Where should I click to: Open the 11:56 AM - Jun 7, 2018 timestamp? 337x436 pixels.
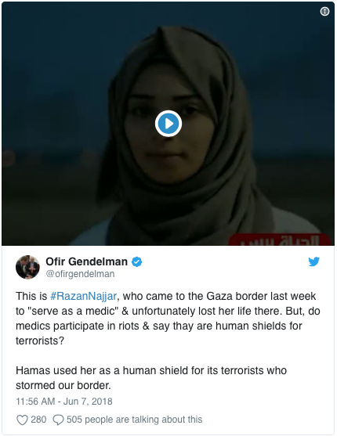[x=64, y=402]
